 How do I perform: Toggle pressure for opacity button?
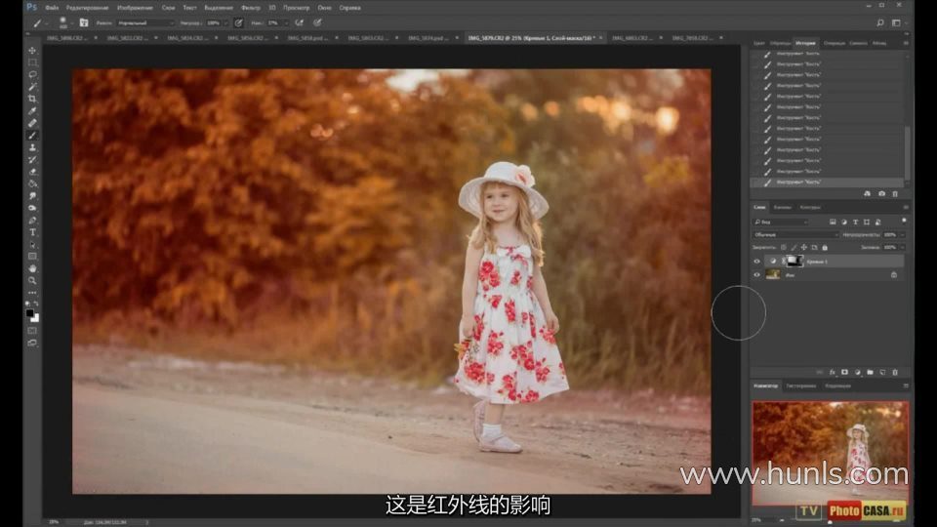[x=238, y=22]
